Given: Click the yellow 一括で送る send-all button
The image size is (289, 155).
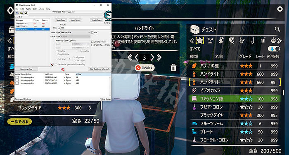Looking at the screenshot, I should [x=19, y=122].
